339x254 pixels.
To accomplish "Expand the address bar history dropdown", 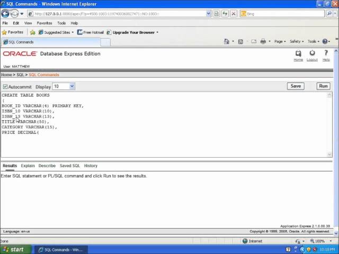I will click(208, 14).
